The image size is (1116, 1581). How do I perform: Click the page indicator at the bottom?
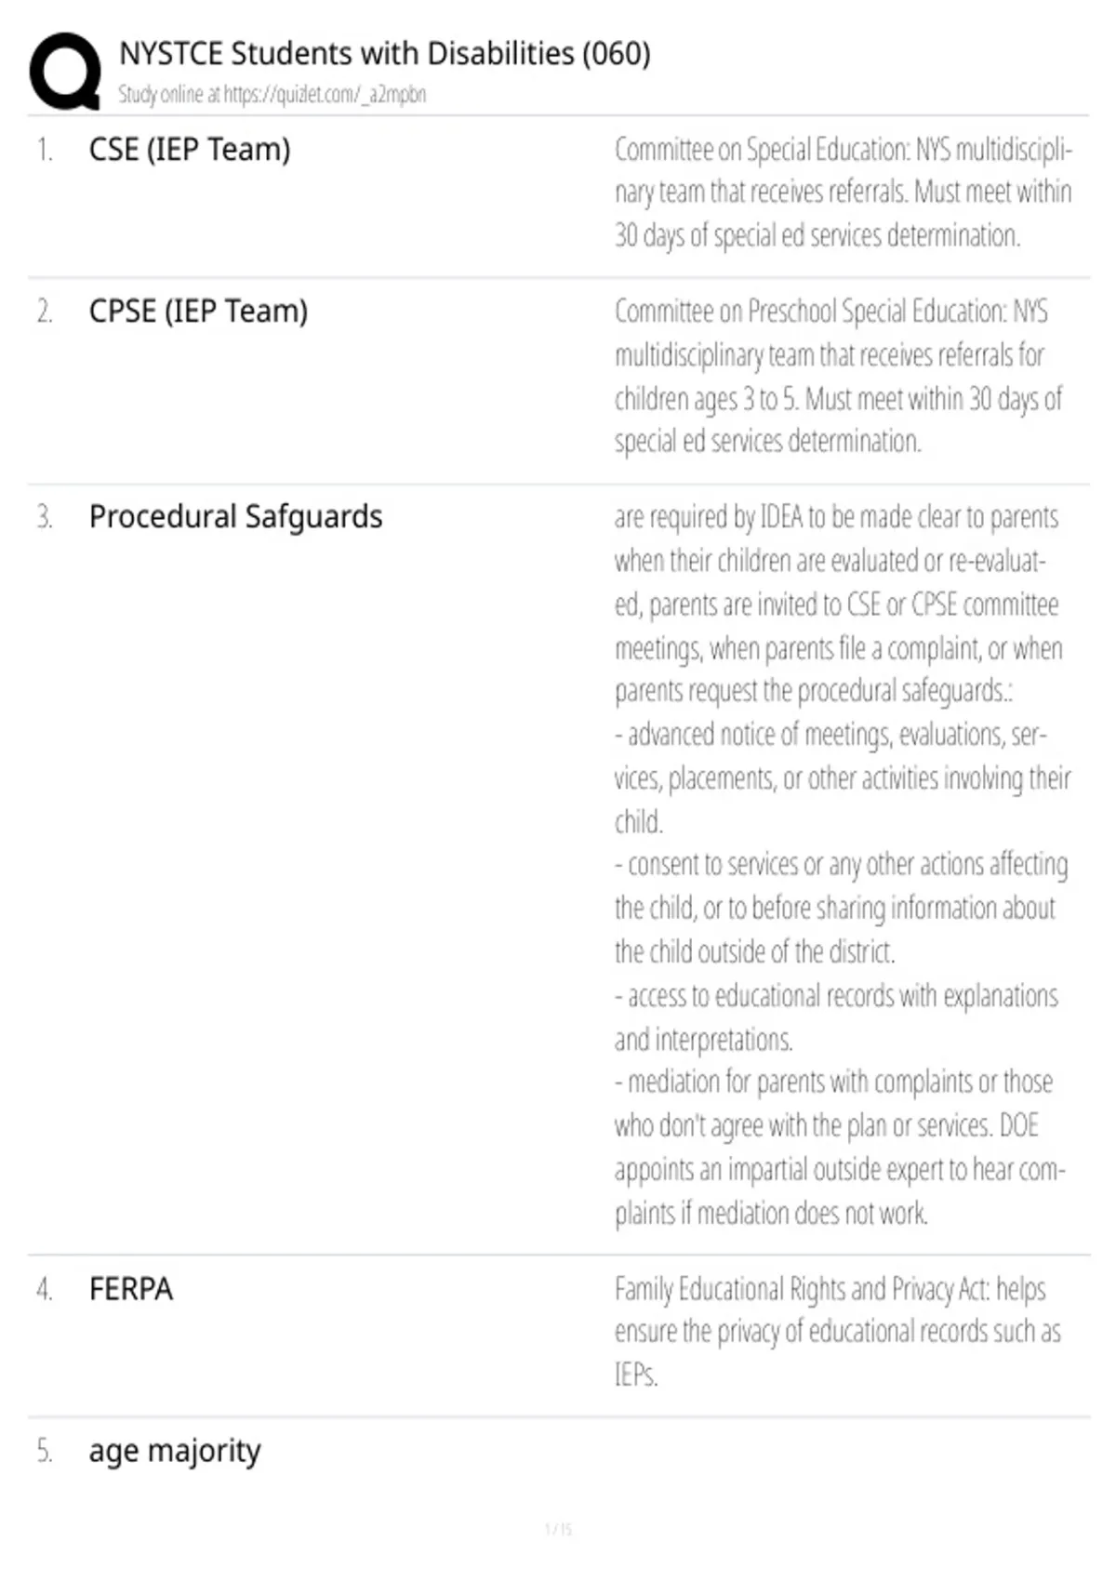coord(558,1529)
